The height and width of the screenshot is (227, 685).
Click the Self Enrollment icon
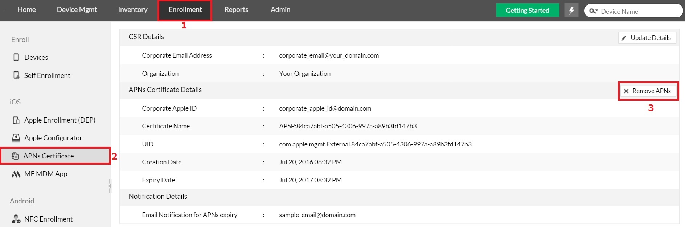point(16,75)
